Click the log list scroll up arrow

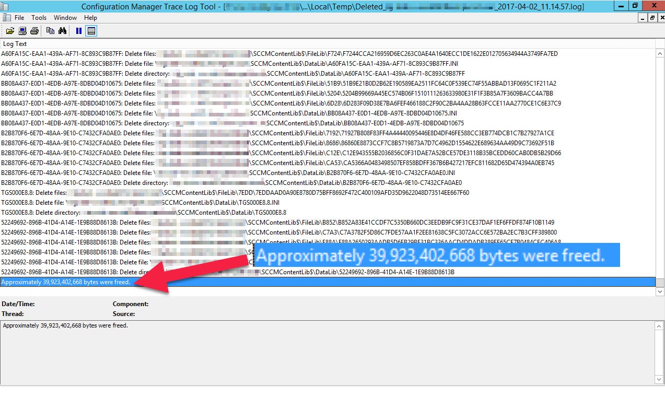tap(660, 53)
